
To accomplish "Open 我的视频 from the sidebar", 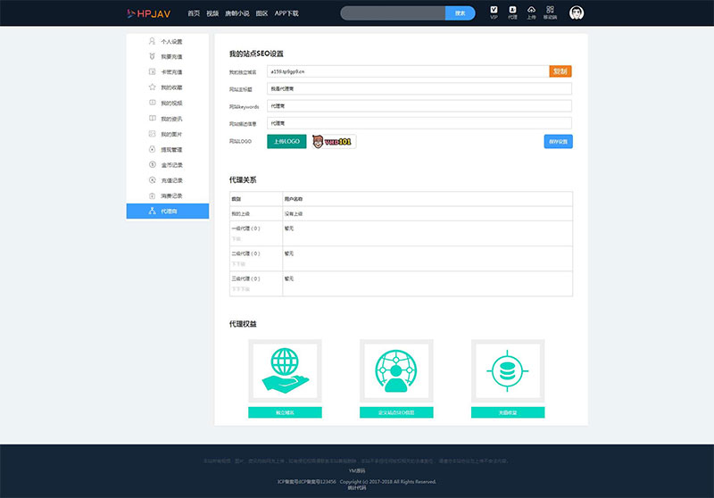I will (168, 103).
